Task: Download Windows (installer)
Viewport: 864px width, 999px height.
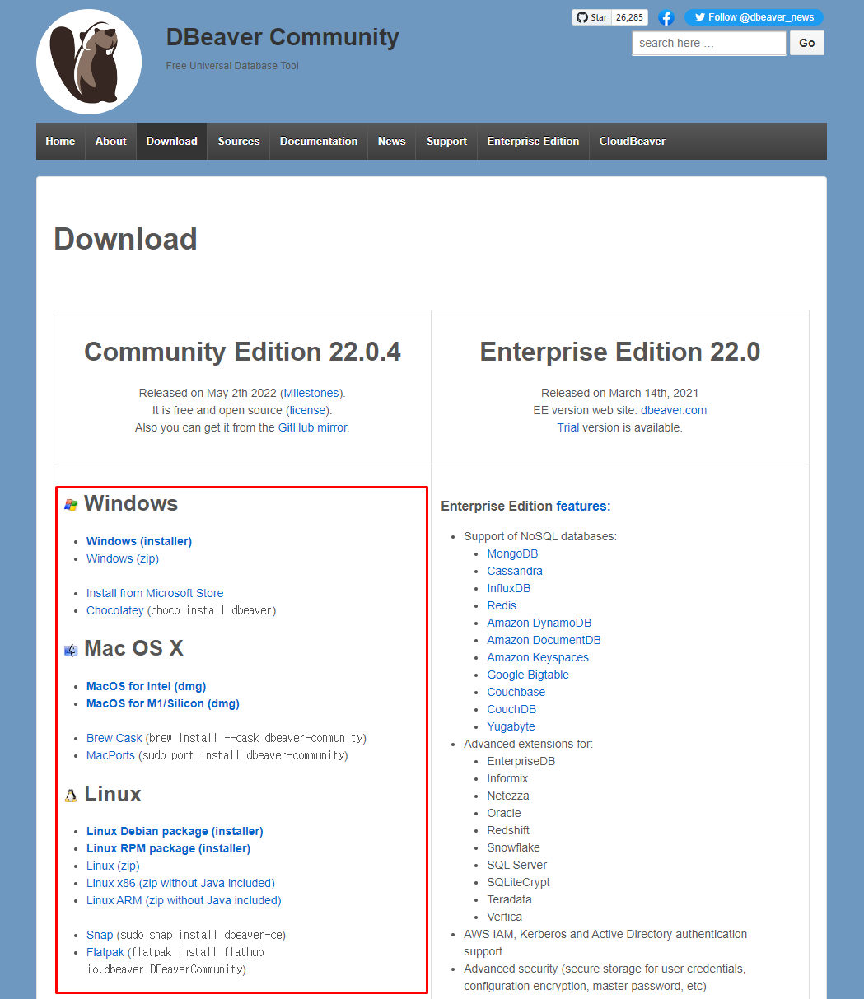Action: pyautogui.click(x=139, y=541)
